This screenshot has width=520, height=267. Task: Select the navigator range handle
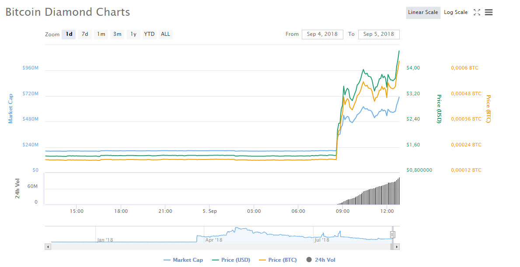pos(393,235)
